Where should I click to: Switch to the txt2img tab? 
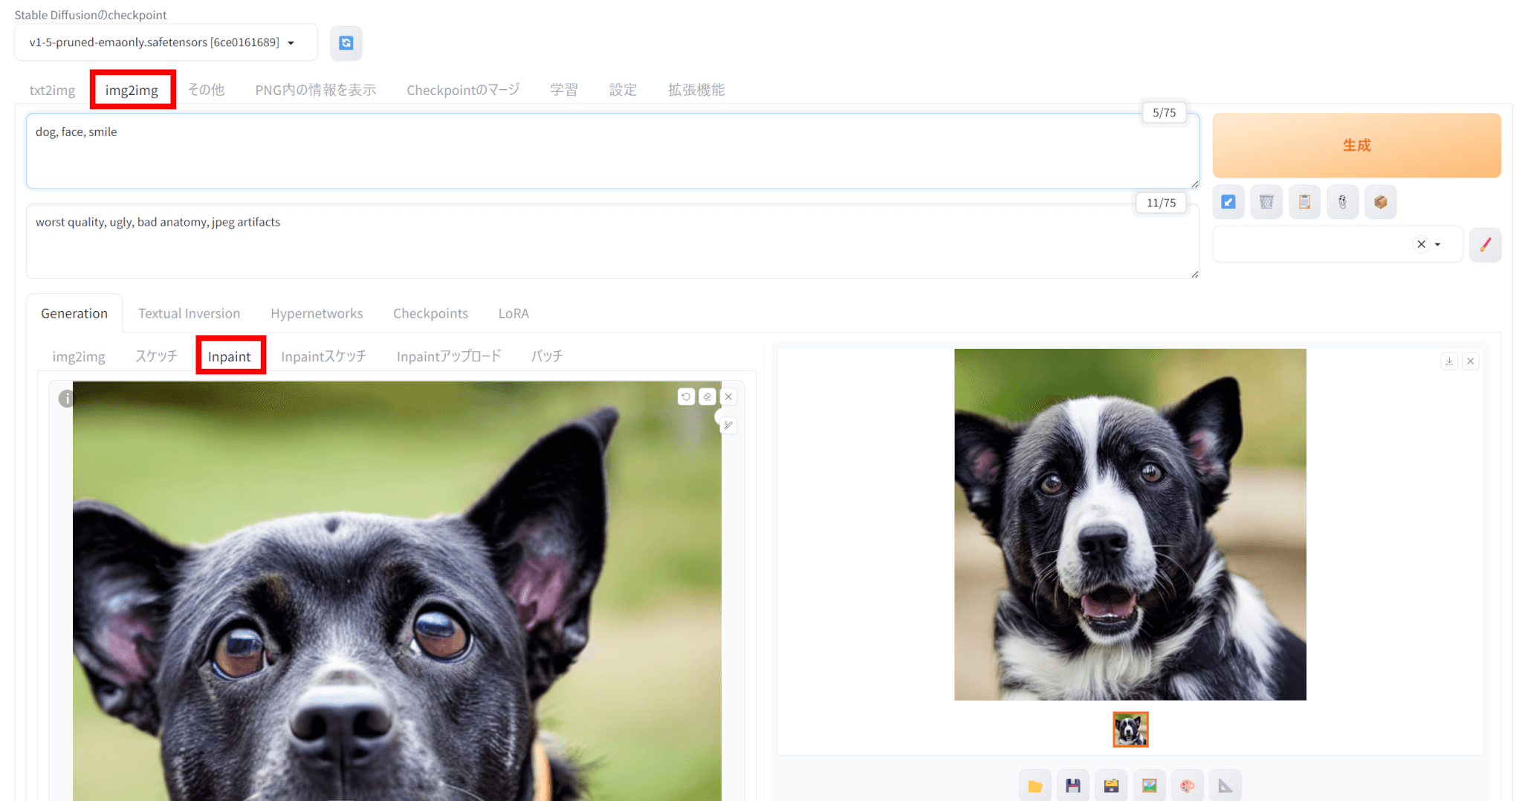(x=52, y=90)
